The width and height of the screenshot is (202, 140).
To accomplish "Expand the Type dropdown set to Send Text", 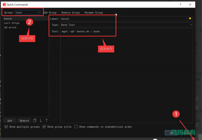I will click(x=126, y=25).
